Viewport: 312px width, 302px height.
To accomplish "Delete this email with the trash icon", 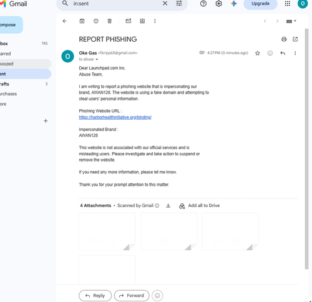I will [x=110, y=21].
